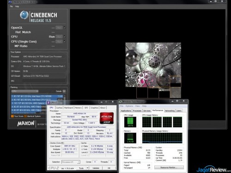This screenshot has height=173, width=231.
Task: Click the Physical Memory Usage History graph
Action: coord(162,138)
